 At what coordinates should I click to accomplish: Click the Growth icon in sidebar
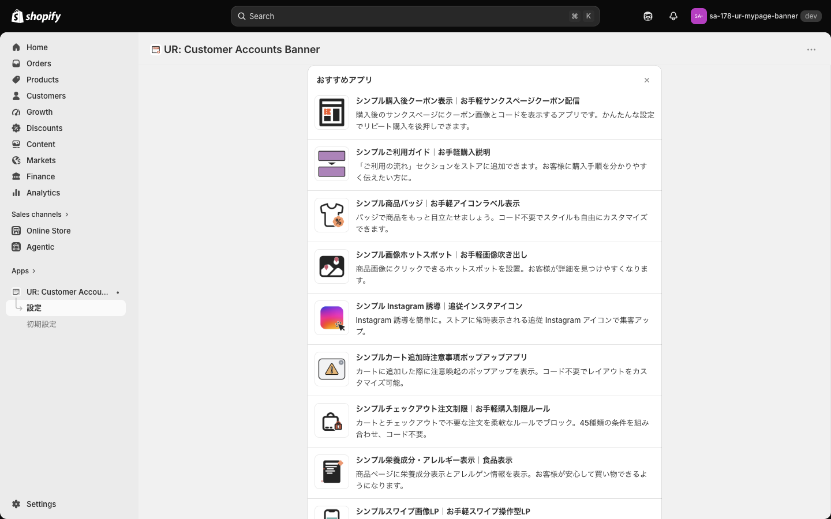[16, 112]
